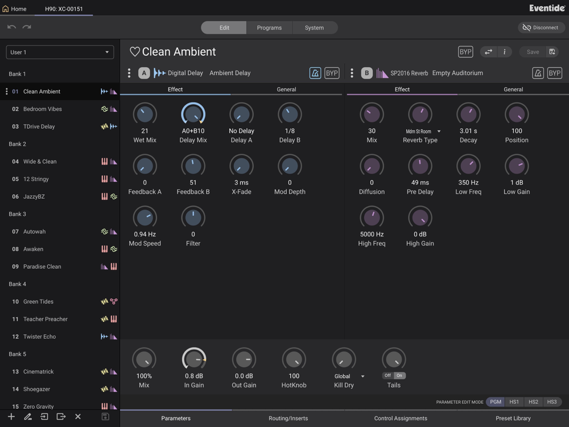The image size is (569, 427).
Task: Click the SP2016 Reverb algorithm icon
Action: click(x=382, y=73)
